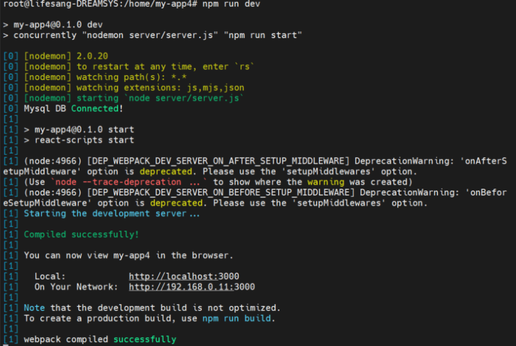
Task: Click the 'npm run dev' command text
Action: tap(231, 4)
